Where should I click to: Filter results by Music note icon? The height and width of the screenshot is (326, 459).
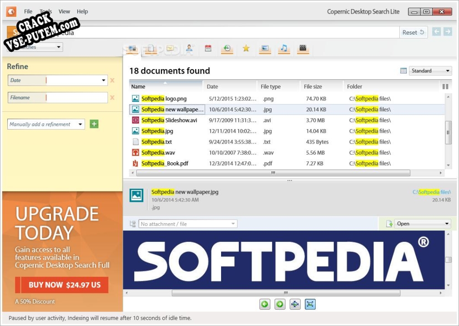point(284,49)
